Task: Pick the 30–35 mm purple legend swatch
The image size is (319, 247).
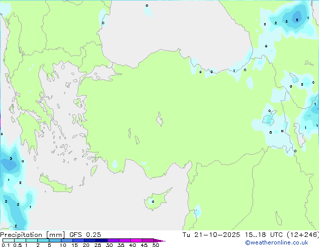Action: [x=113, y=240]
